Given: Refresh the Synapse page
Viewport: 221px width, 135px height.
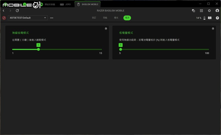Looking at the screenshot, I should click(17, 11).
